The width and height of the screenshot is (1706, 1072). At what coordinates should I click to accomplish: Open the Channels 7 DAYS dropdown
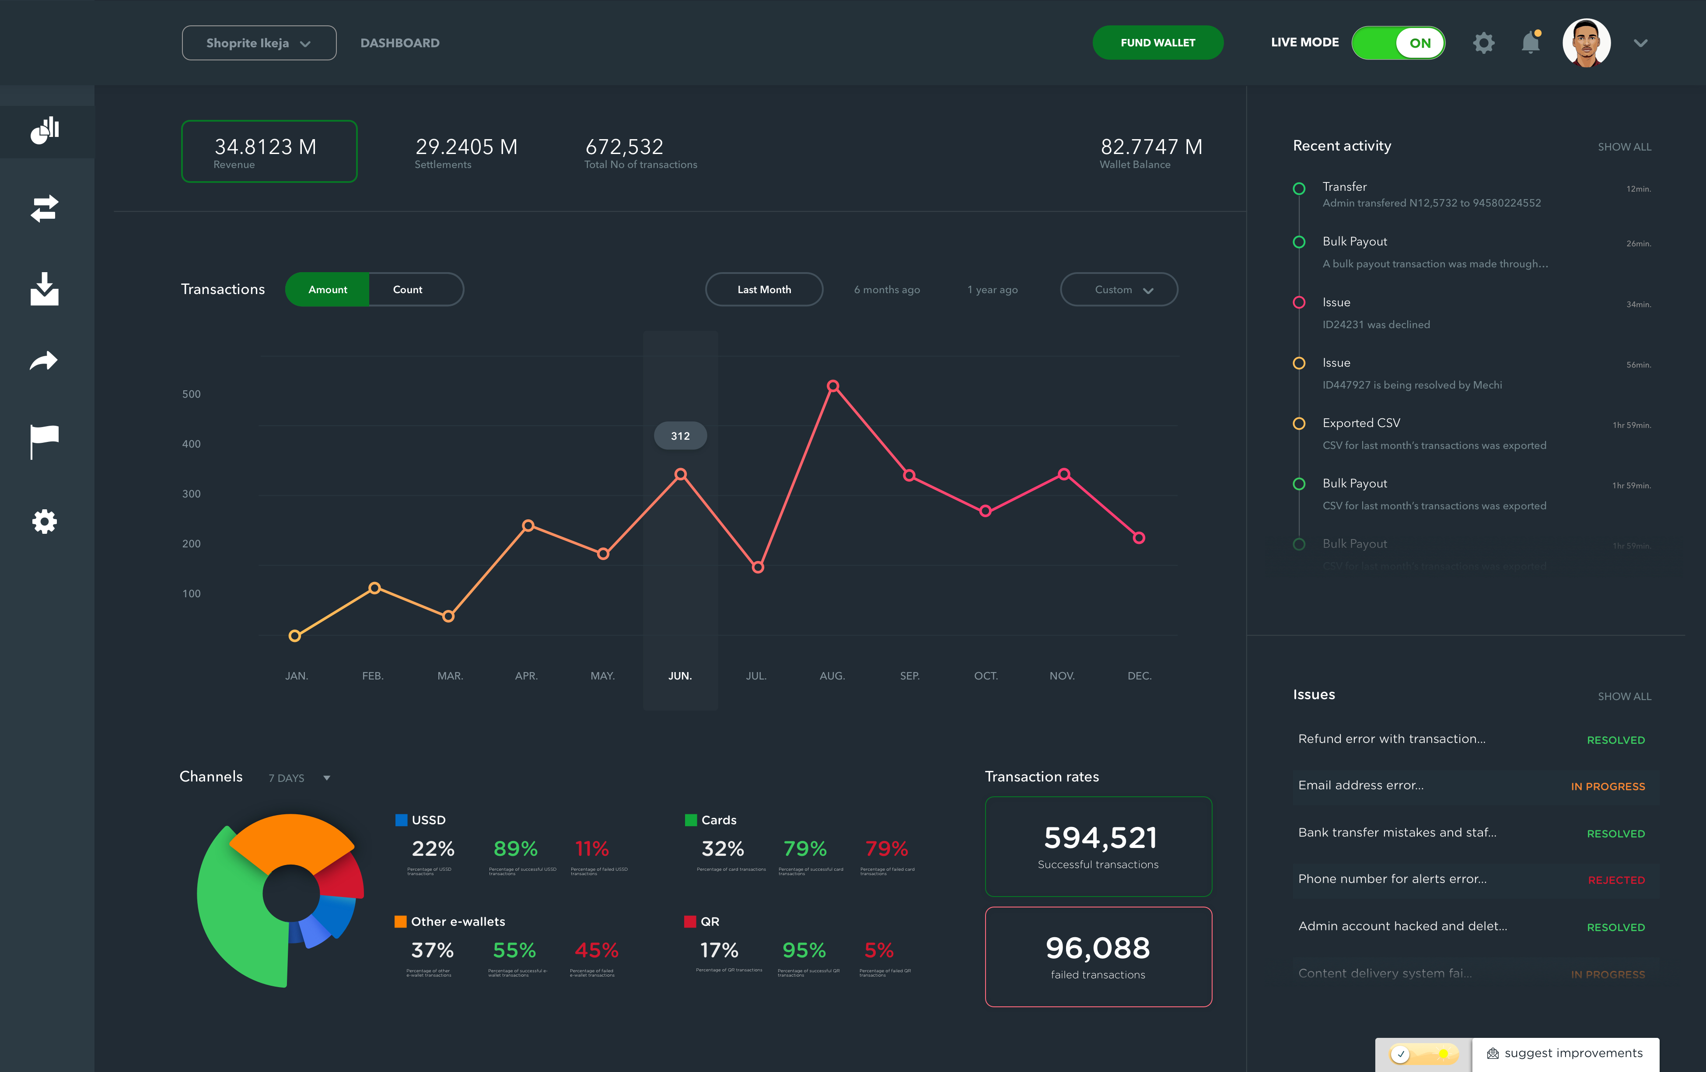299,777
